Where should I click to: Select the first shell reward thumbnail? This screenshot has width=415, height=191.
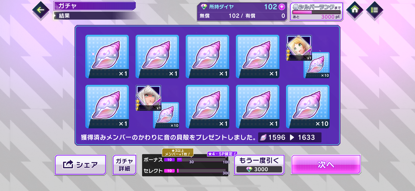coord(107,57)
